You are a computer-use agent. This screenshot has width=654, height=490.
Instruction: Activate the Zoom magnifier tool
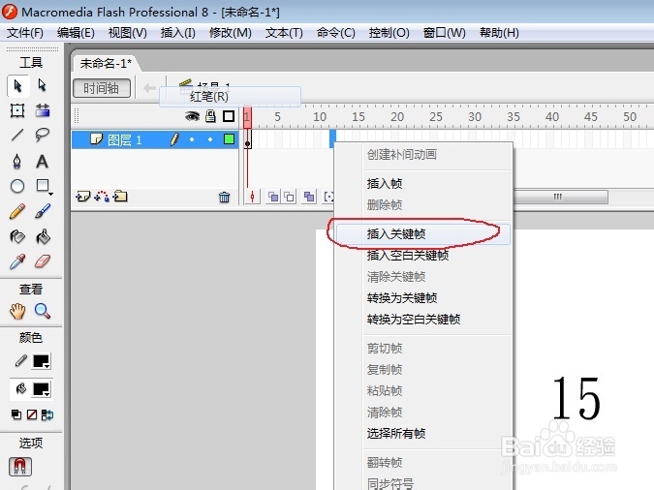42,311
